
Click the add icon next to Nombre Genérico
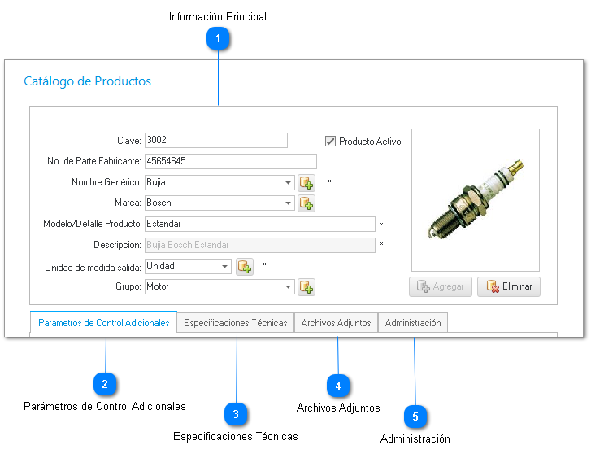tap(306, 183)
